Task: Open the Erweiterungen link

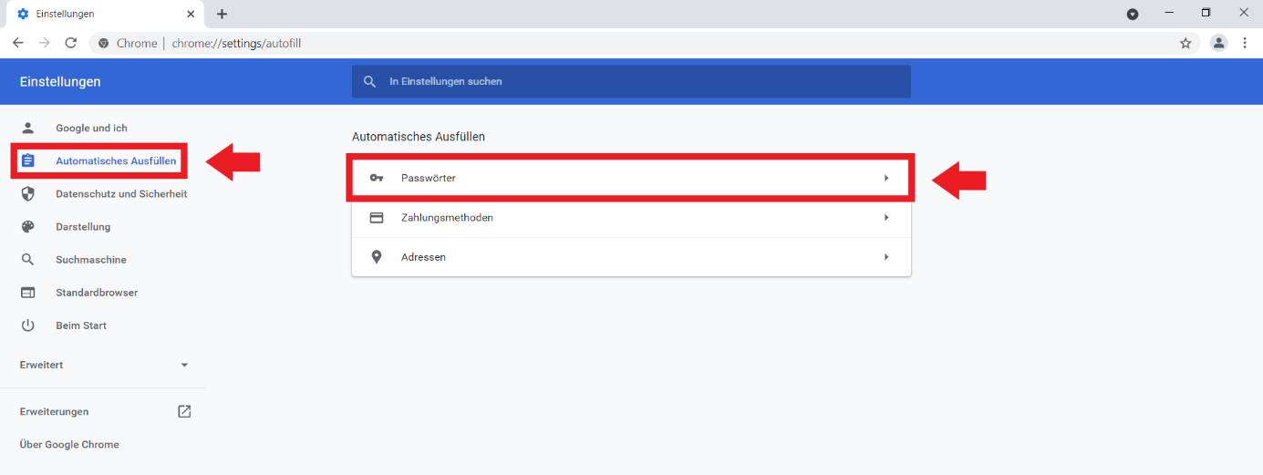Action: 55,411
